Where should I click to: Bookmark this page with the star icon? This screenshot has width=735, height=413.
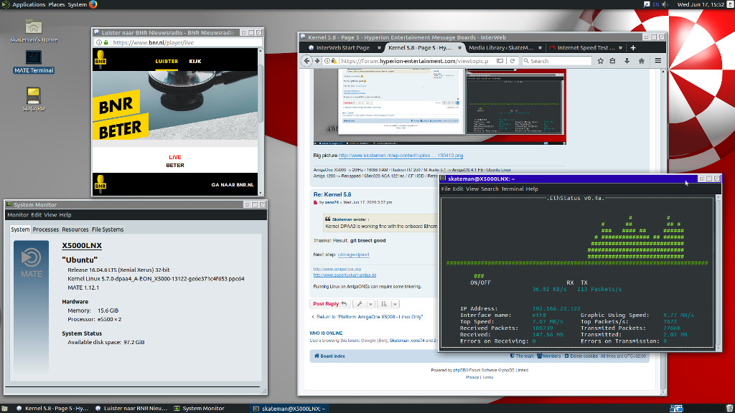pyautogui.click(x=601, y=61)
